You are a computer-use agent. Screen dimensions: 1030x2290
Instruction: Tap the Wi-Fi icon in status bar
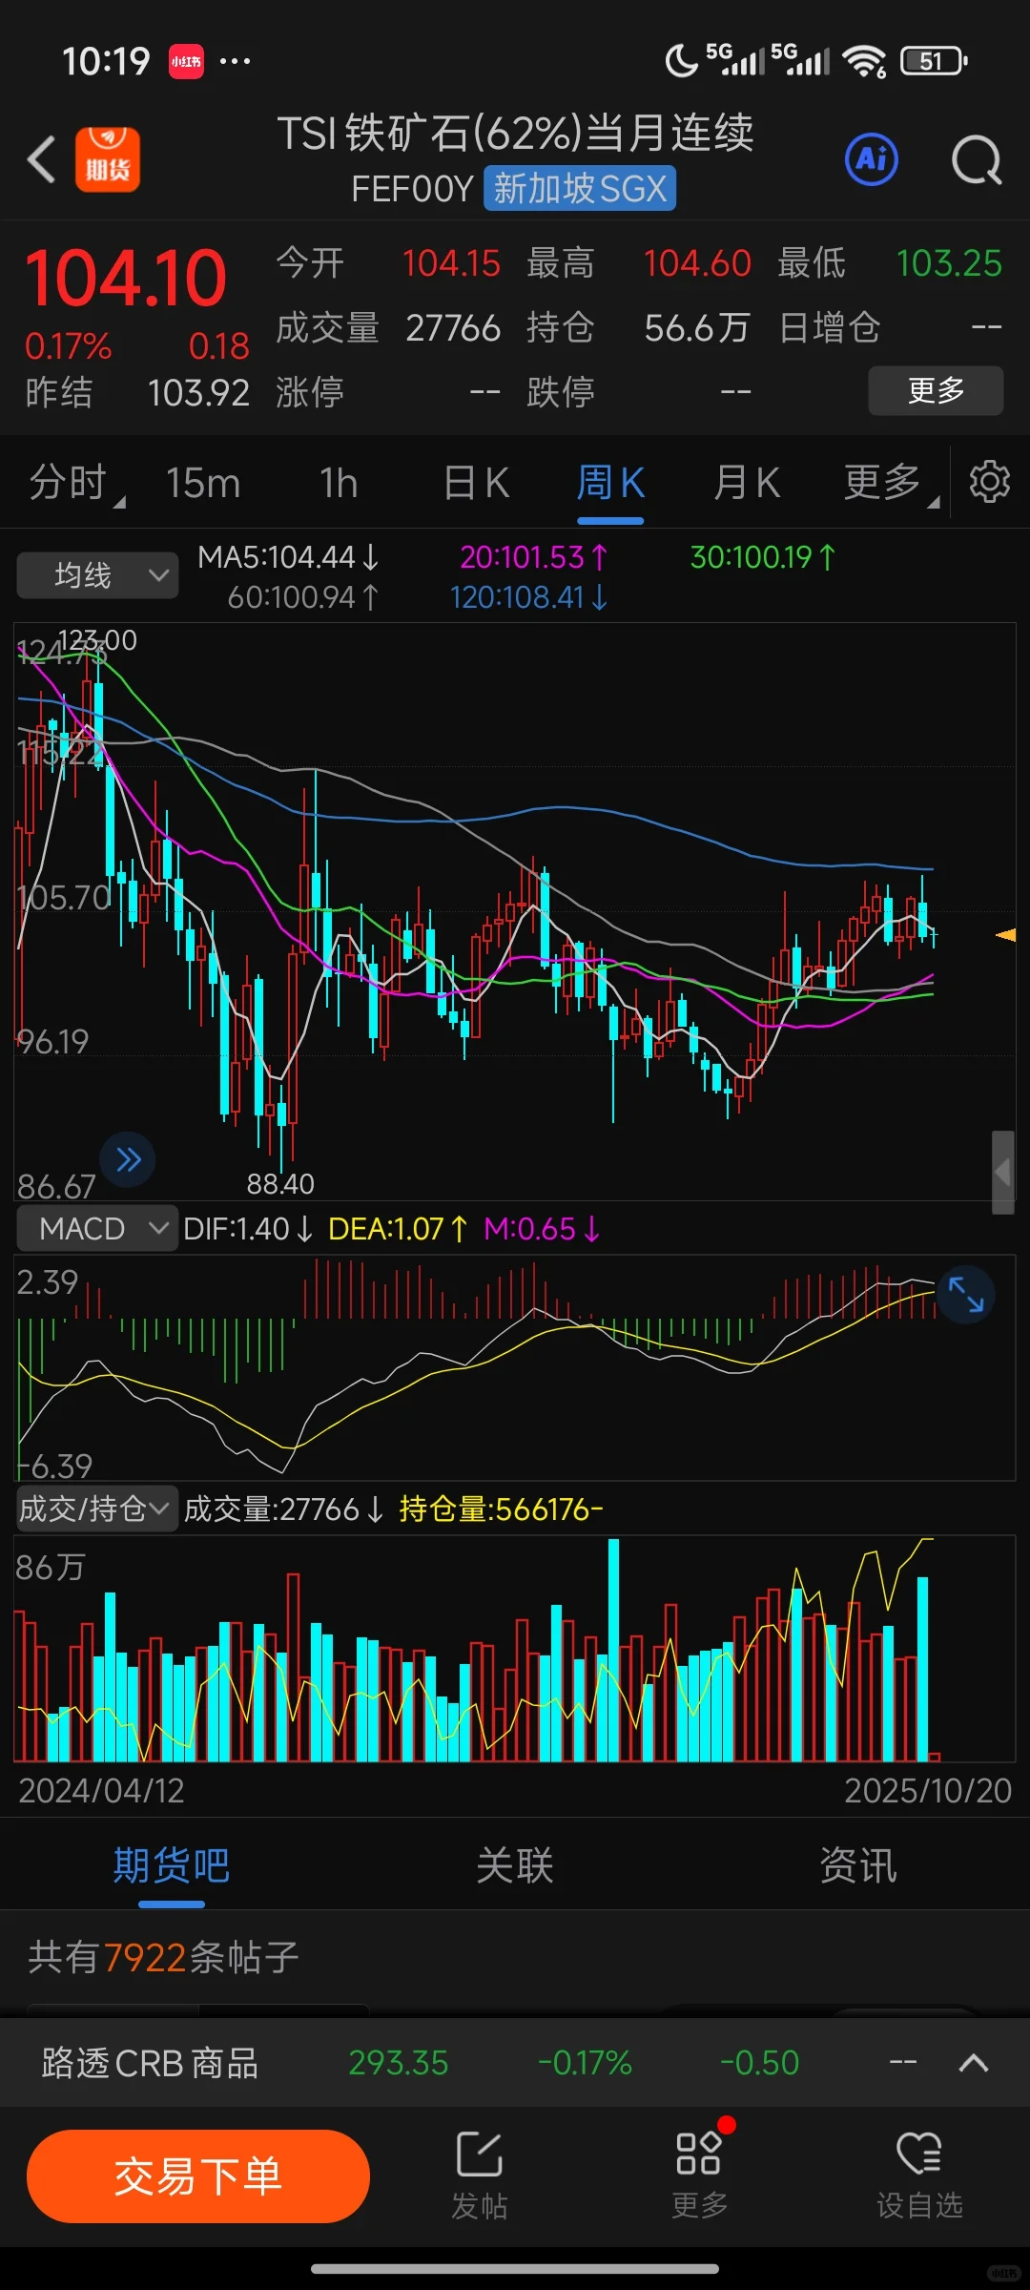coord(865,62)
